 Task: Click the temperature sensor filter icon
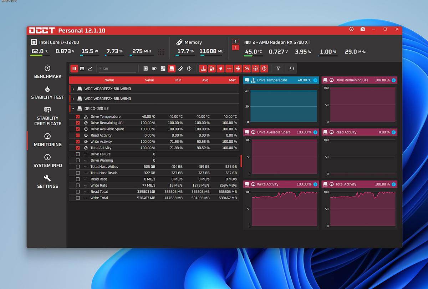(x=203, y=69)
